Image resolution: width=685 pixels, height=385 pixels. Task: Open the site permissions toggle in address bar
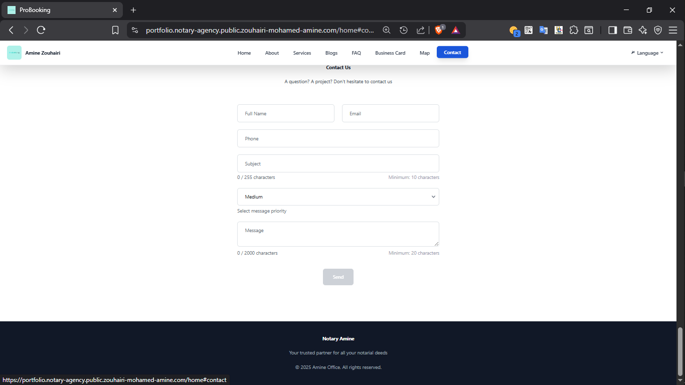(x=134, y=30)
